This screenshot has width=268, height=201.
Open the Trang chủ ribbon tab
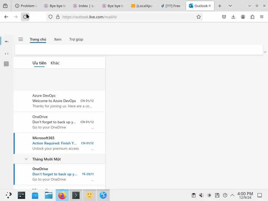pos(38,40)
